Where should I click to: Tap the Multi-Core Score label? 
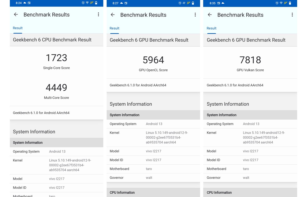pyautogui.click(x=56, y=98)
